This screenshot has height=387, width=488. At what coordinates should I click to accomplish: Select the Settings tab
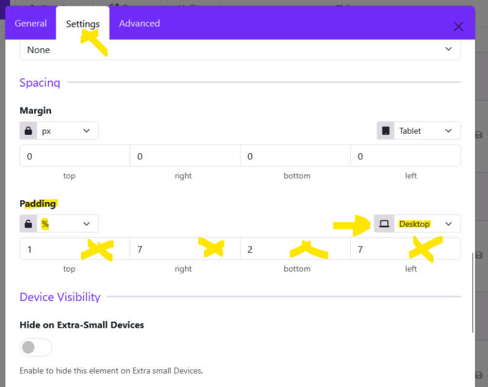point(83,24)
